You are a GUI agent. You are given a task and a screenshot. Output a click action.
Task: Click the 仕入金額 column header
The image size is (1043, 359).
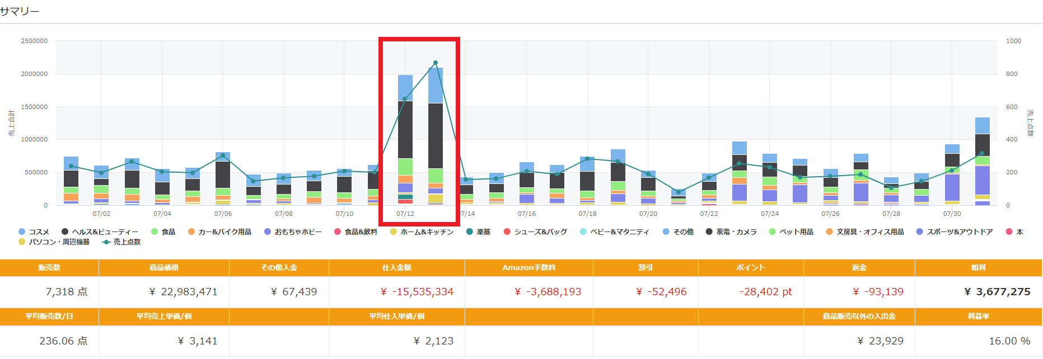[x=396, y=268]
